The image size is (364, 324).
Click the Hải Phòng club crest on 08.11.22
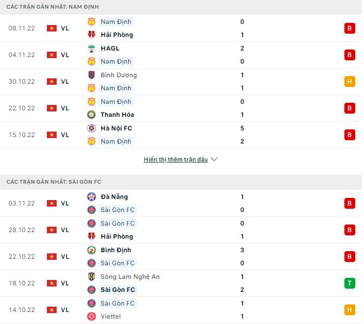coord(92,35)
